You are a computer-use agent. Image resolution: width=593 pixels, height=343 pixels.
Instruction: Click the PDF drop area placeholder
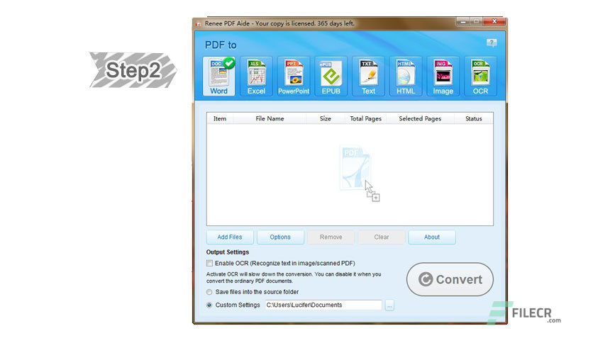point(359,173)
